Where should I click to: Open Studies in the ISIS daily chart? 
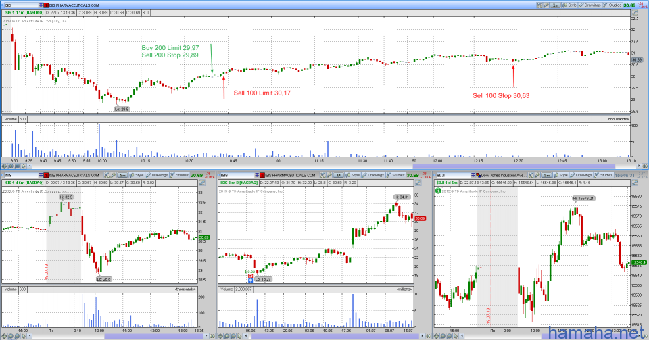396,175
